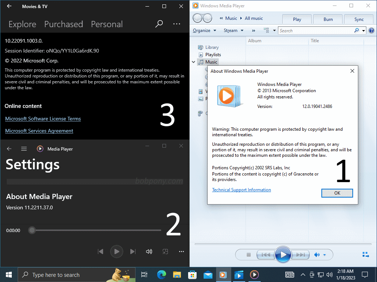377x282 pixels.
Task: Open volume control in Media Player
Action: click(x=149, y=252)
